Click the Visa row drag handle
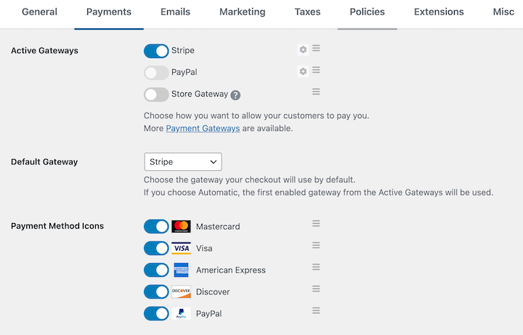The image size is (523, 335). pyautogui.click(x=316, y=246)
